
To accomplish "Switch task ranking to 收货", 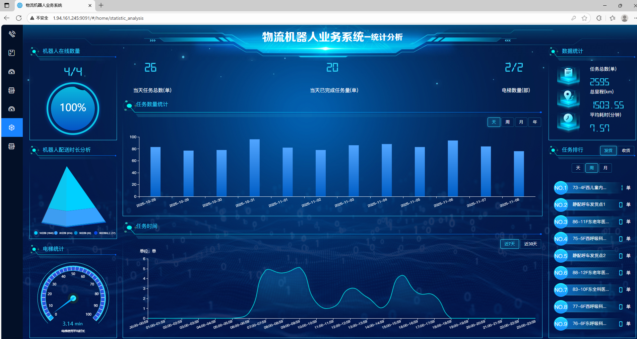I will pyautogui.click(x=626, y=151).
